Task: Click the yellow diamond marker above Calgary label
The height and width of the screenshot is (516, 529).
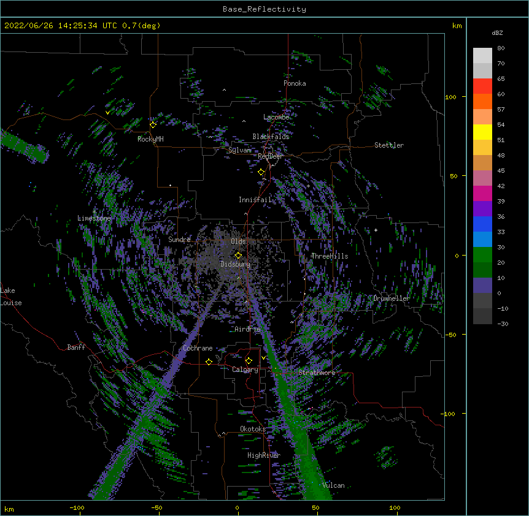Action: [249, 361]
